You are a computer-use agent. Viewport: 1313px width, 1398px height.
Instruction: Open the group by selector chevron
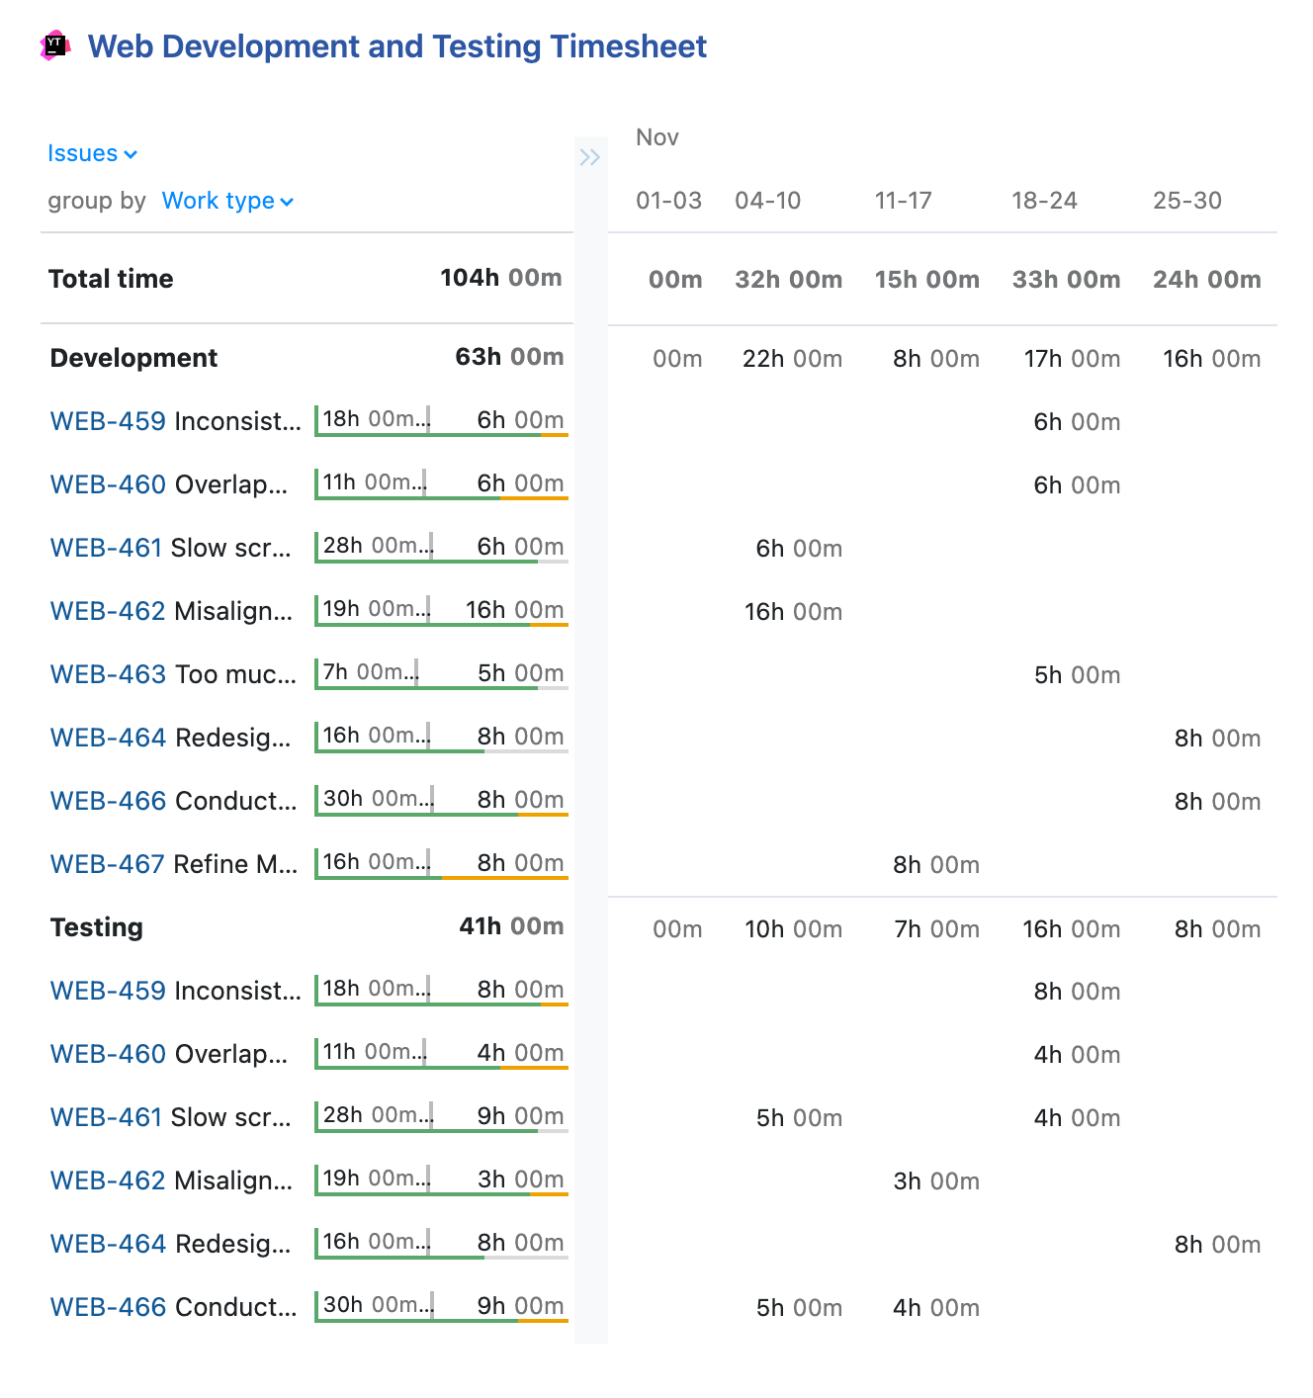pos(287,202)
